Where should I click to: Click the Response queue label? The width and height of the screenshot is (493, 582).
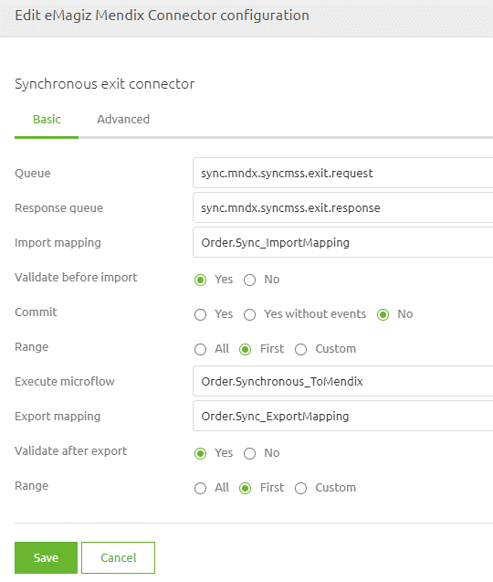point(59,208)
